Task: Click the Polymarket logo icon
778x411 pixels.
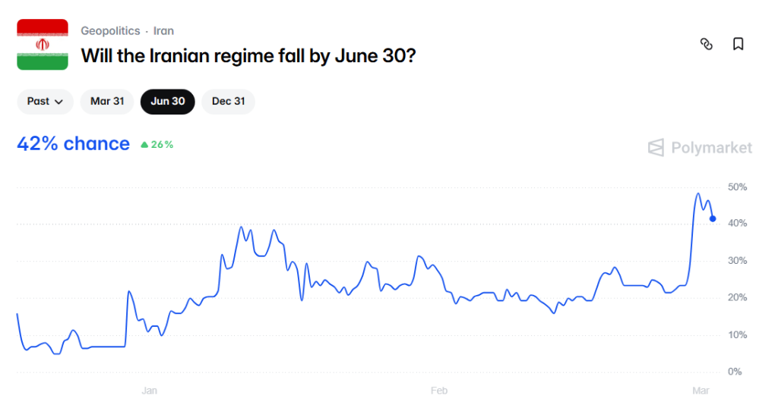Action: tap(656, 148)
